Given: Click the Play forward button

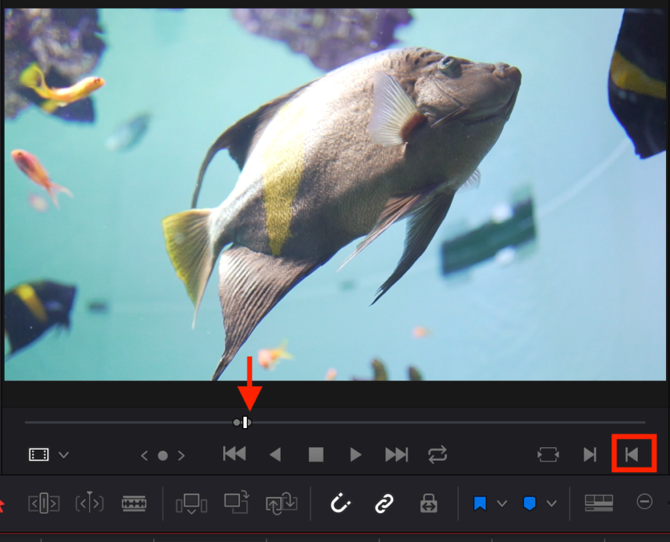Looking at the screenshot, I should point(355,454).
